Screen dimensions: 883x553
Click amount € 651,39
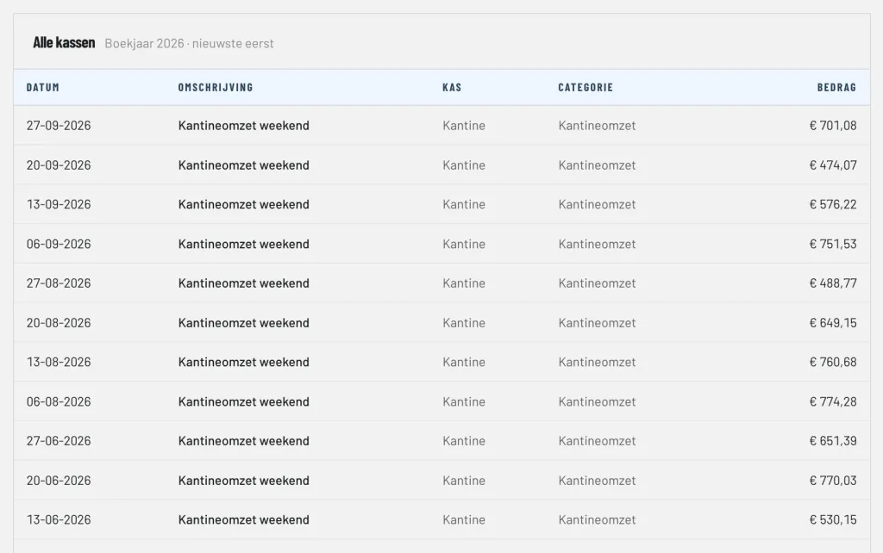pyautogui.click(x=833, y=441)
